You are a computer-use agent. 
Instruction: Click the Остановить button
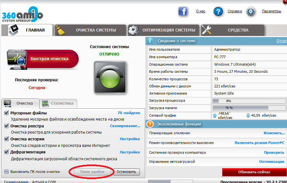(x=126, y=172)
